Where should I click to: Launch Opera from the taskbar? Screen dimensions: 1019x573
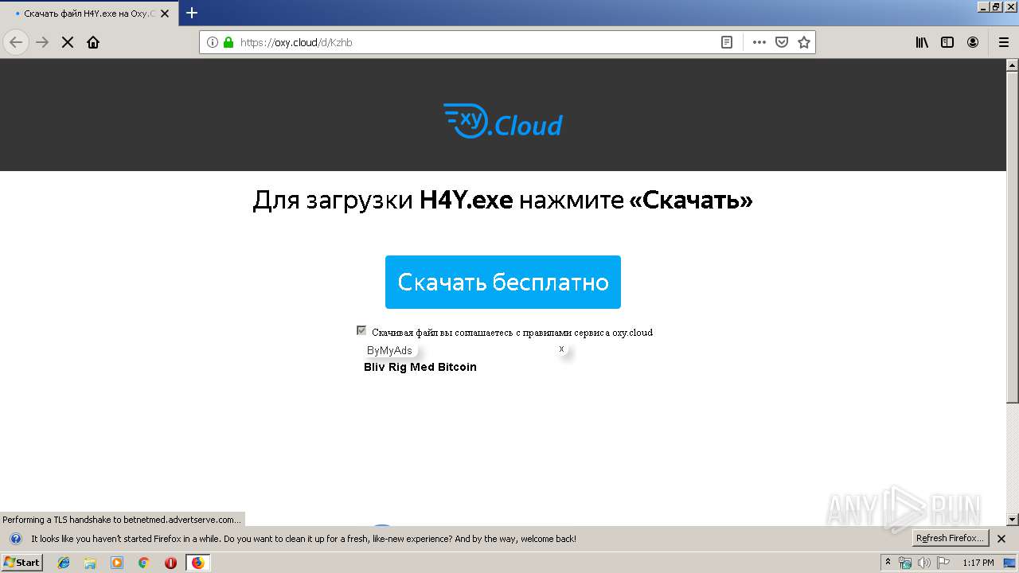(170, 563)
